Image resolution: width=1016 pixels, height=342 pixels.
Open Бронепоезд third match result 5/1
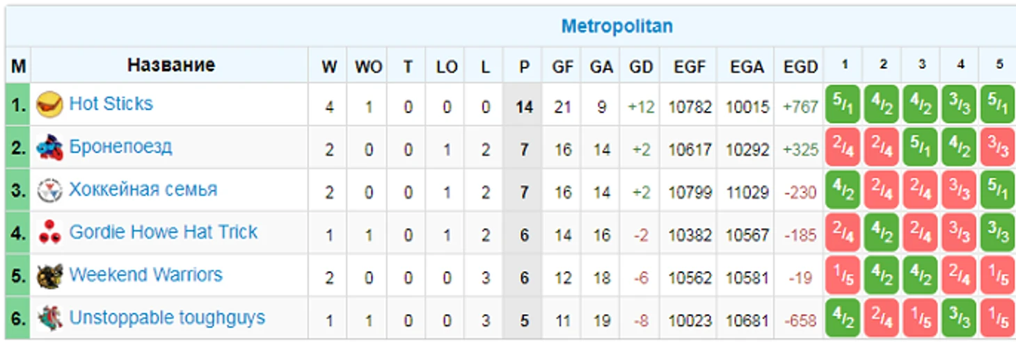pyautogui.click(x=921, y=147)
